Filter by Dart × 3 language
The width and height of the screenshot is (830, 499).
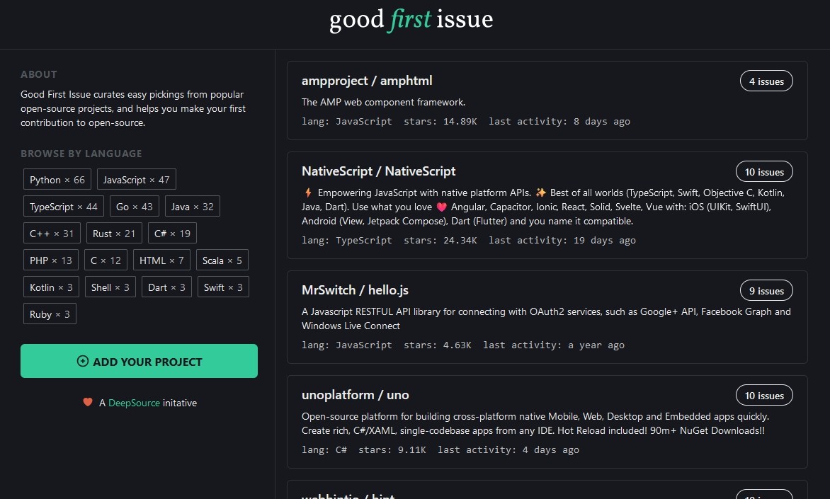166,287
